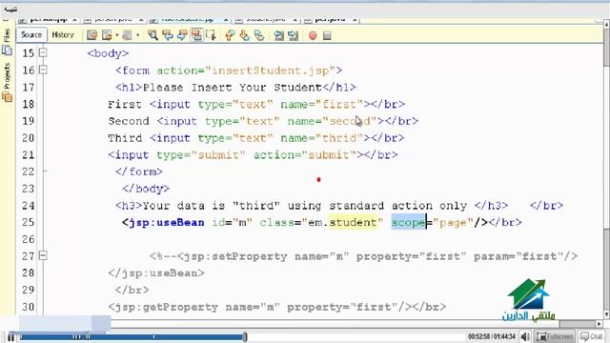Click the highlighted word student on line 25
610x343 pixels.
coord(353,222)
